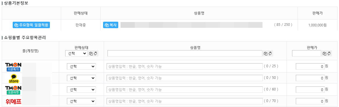The height and width of the screenshot is (107, 339).
Task: Open the header 판매상태 선택 dropdown
Action: (76, 54)
